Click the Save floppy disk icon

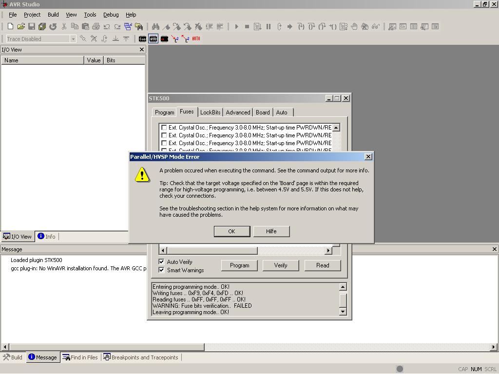point(32,26)
